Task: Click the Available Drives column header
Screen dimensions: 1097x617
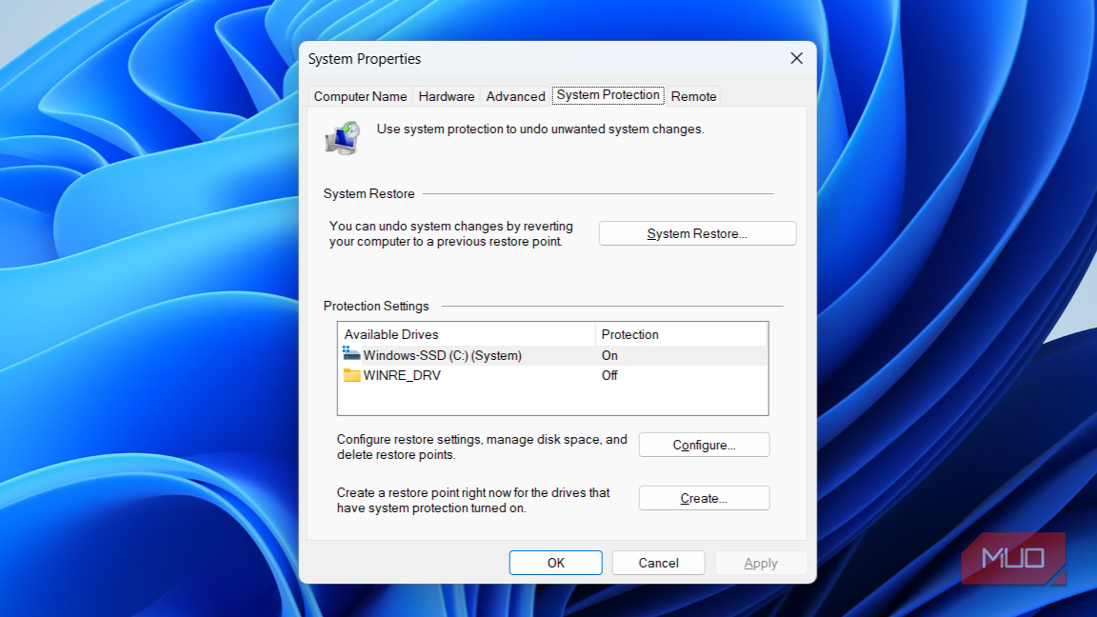Action: click(x=467, y=334)
